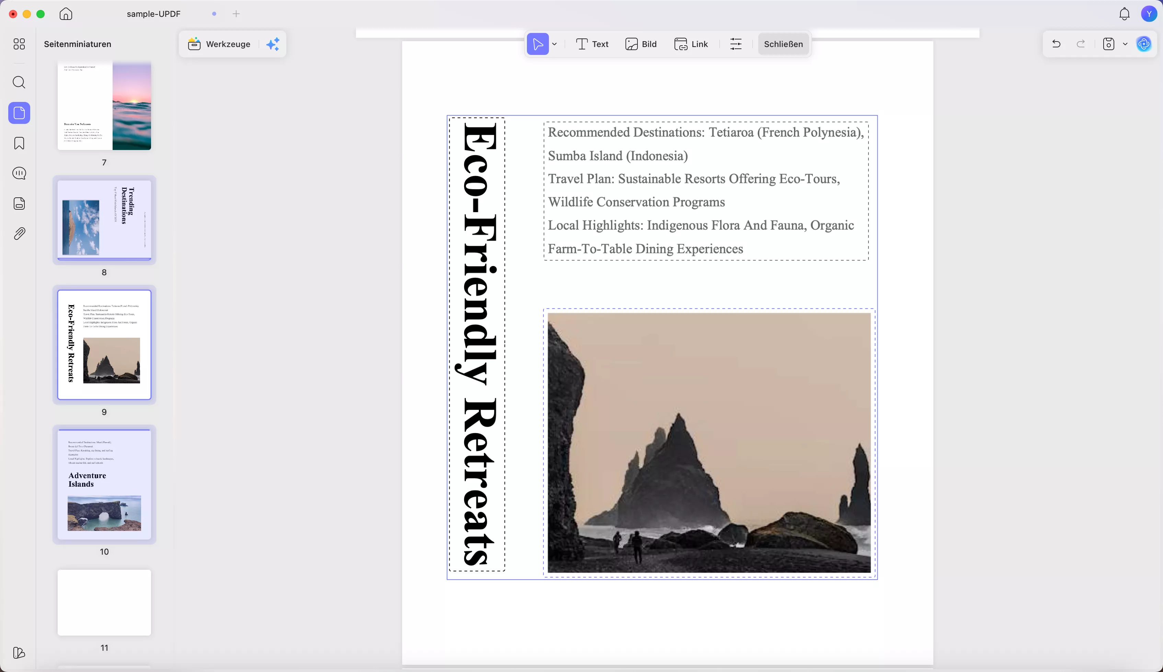This screenshot has height=672, width=1163.
Task: Open the search panel icon
Action: click(x=19, y=83)
